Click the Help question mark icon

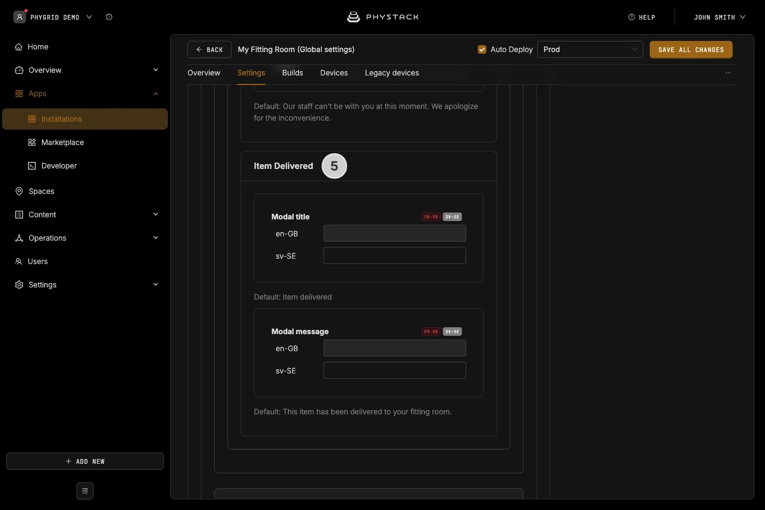pyautogui.click(x=632, y=17)
